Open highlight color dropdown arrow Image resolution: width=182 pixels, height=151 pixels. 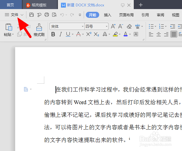pos(120,34)
